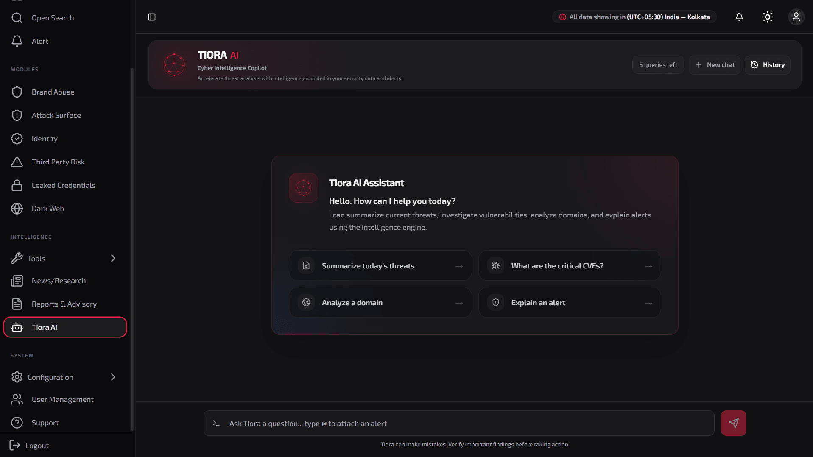Select Tiora AI in the sidebar
Screen dimensions: 813x457
pyautogui.click(x=65, y=327)
